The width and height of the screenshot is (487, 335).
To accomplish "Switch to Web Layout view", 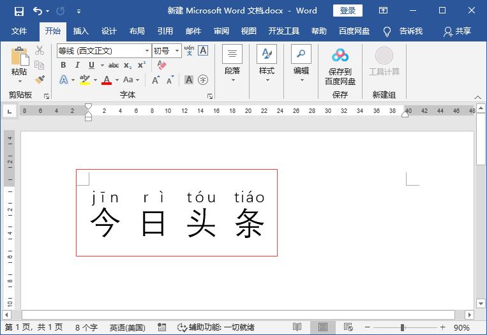I will click(x=348, y=327).
